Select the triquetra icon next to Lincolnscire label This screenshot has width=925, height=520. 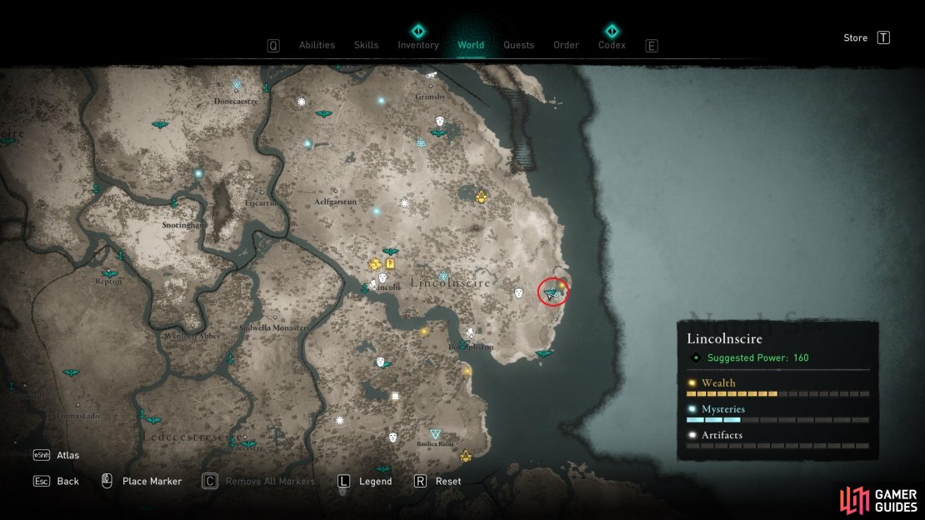(443, 276)
